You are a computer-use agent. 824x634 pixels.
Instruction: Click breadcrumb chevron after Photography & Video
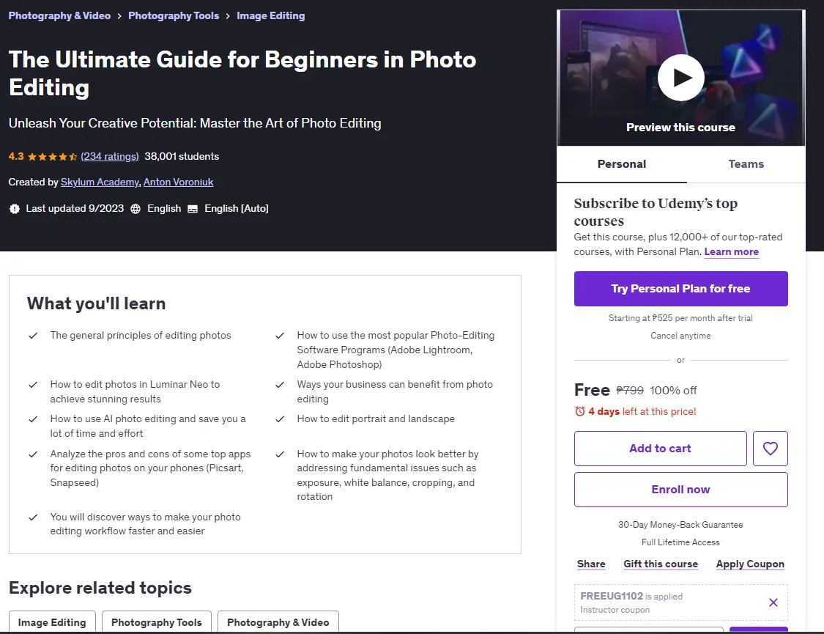click(119, 16)
